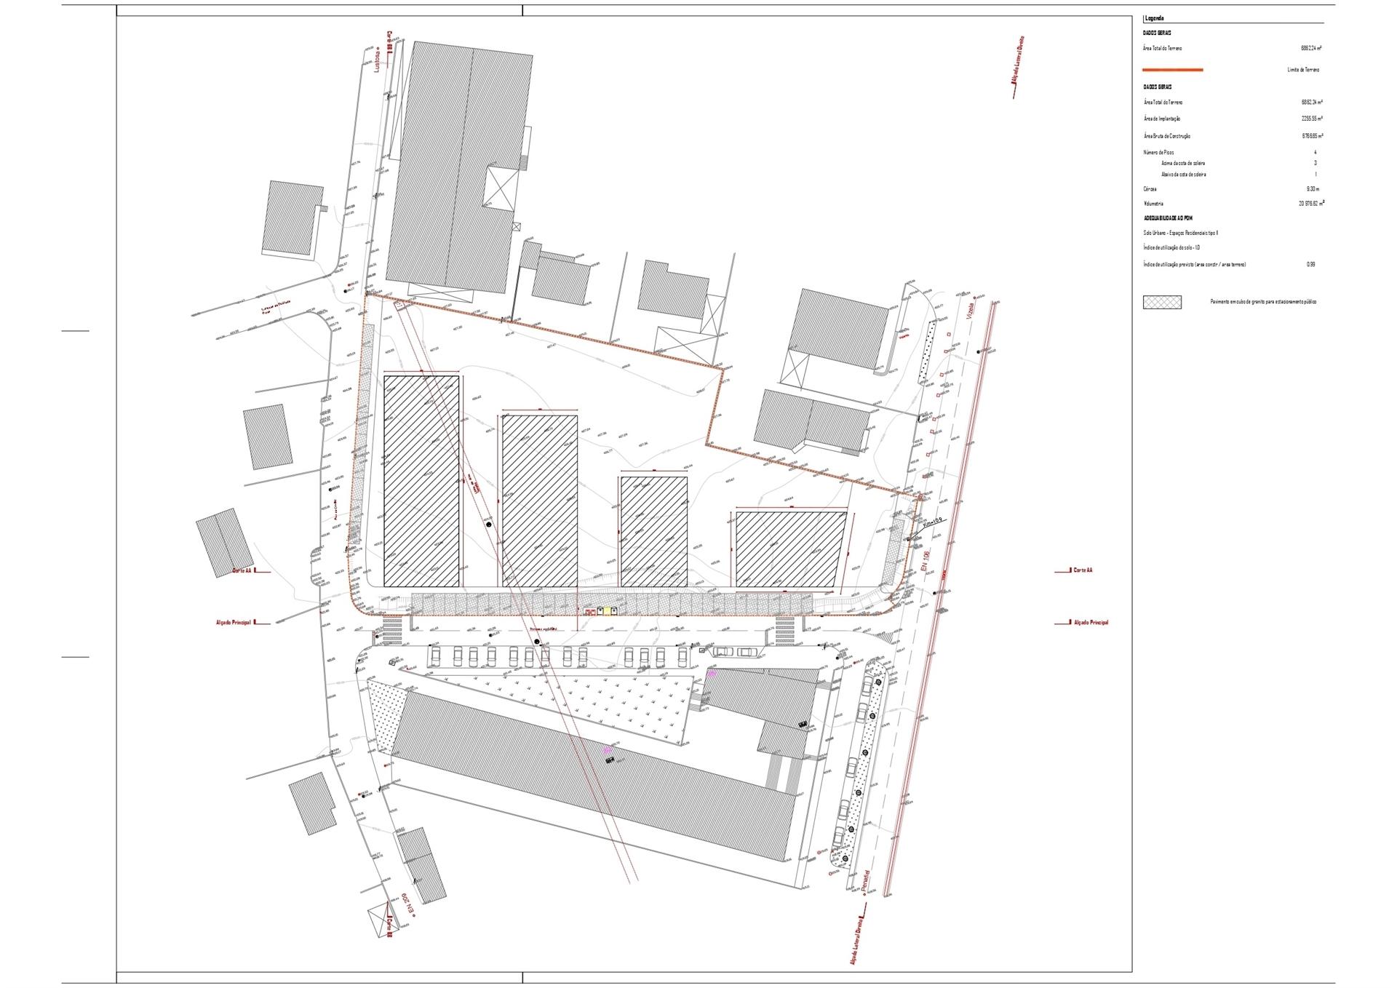Click the Área de Implantação legend entry
Viewport: 1397px width, 988px height.
[1162, 119]
